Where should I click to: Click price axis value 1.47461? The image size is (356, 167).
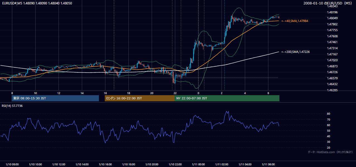333,42
